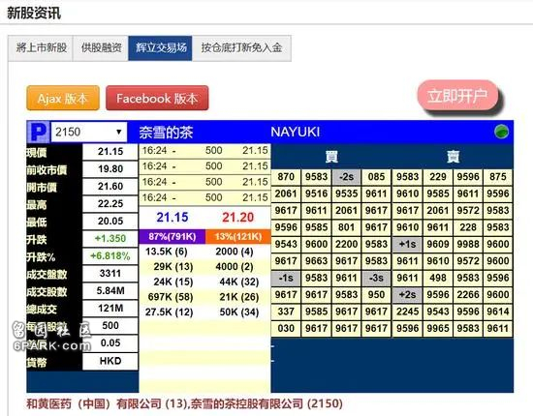533x416 pixels.
Task: Open the 供股融资 tab
Action: coord(101,47)
